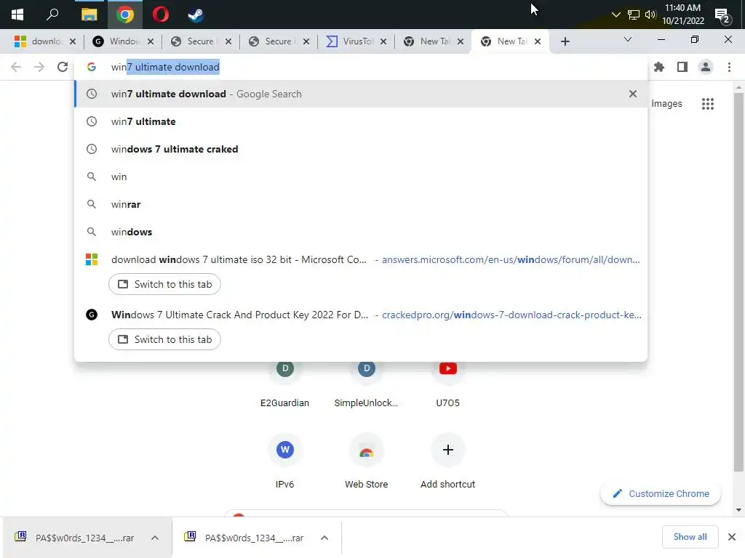
Task: Click the scrollbar down arrow
Action: 738,510
